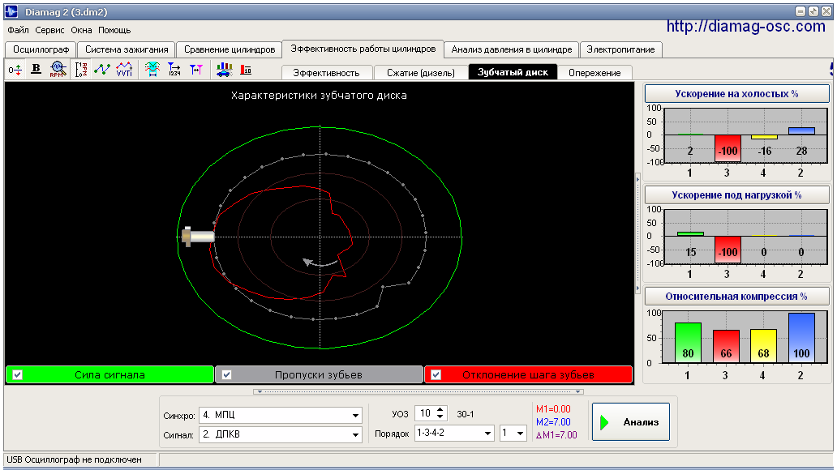
Task: Open the VVTi analysis icon
Action: (x=124, y=70)
